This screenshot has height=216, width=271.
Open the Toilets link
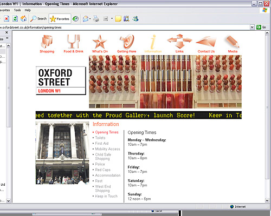point(100,138)
